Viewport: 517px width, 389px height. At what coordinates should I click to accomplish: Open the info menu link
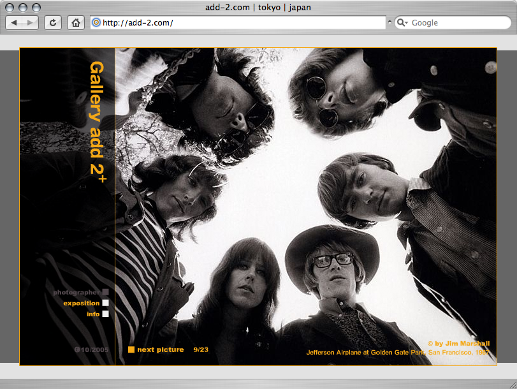pos(93,314)
